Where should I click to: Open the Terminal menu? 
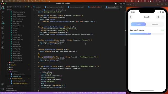[37, 1]
